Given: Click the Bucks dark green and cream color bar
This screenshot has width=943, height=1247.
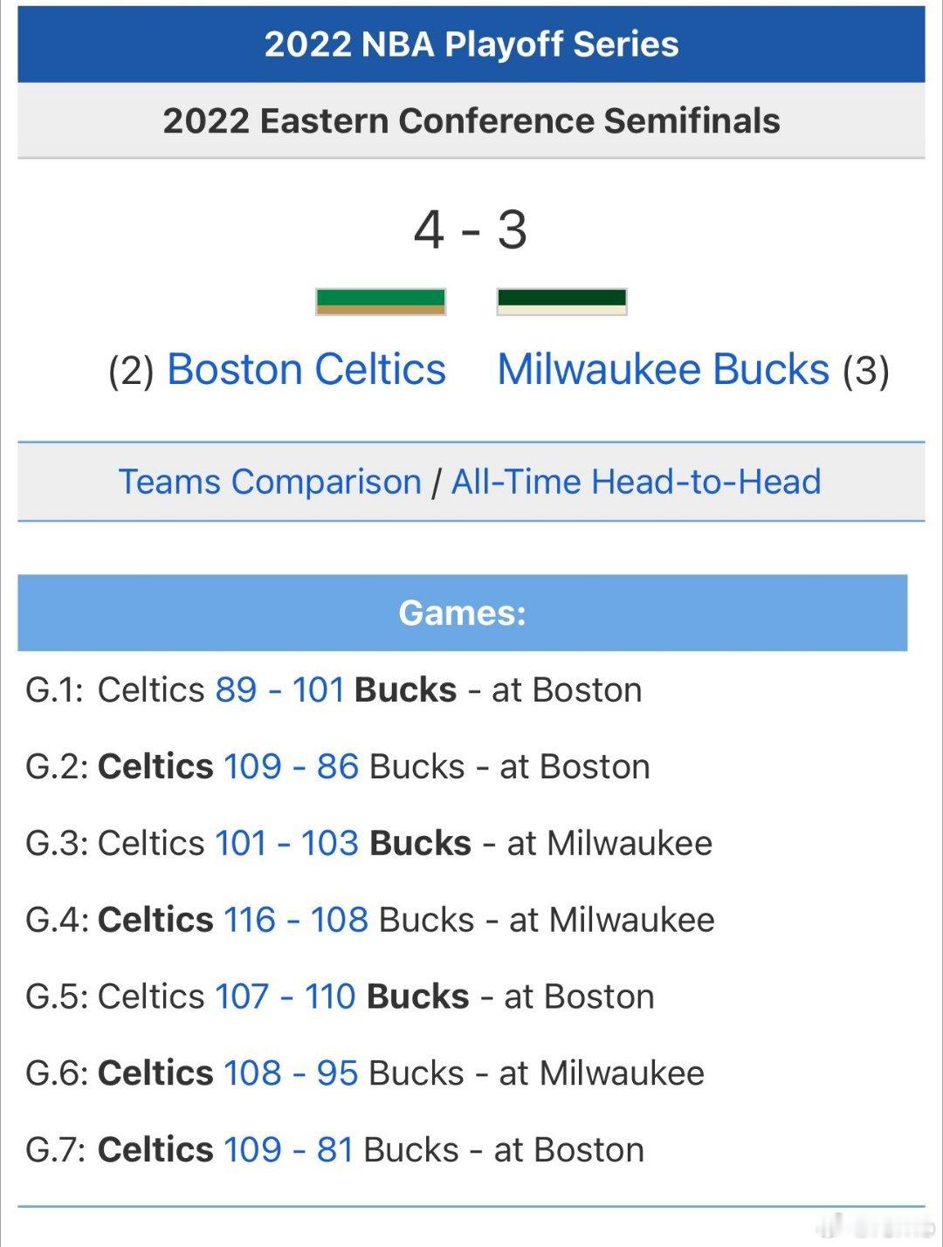Looking at the screenshot, I should (561, 301).
